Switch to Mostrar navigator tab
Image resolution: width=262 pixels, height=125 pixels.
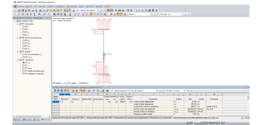(27, 120)
